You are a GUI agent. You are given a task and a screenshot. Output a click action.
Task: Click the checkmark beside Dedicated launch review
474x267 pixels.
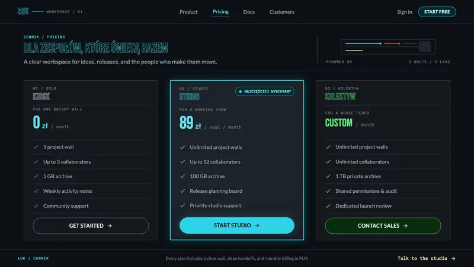tap(328, 206)
